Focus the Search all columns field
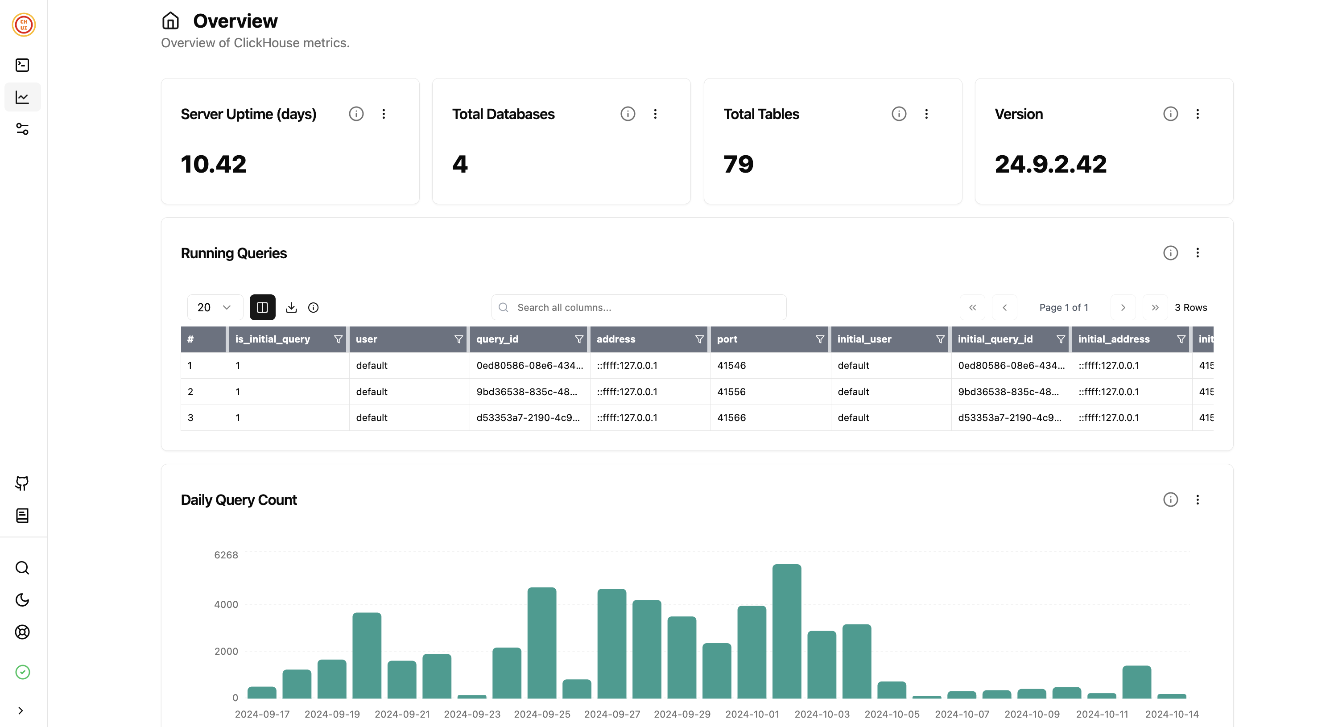Viewport: 1330px width, 727px height. coord(639,308)
